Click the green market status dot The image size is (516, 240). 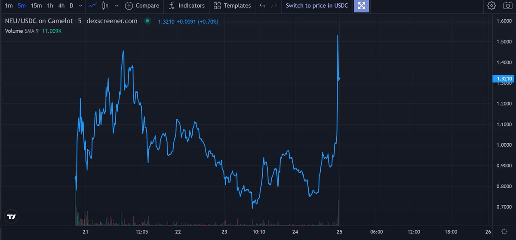pos(147,21)
